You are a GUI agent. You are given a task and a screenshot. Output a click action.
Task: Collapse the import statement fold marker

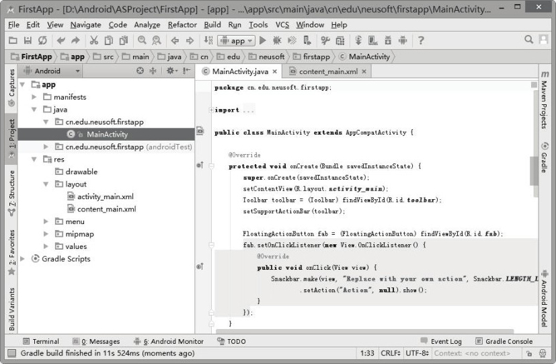coord(211,110)
